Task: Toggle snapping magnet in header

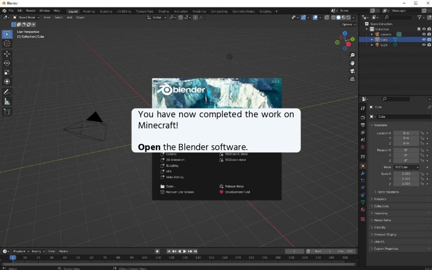Action: [181, 17]
